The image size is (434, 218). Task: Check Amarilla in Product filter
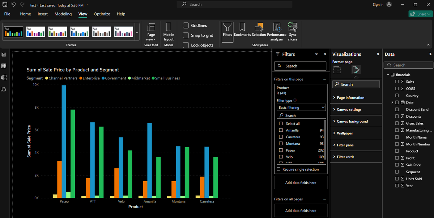(281, 130)
